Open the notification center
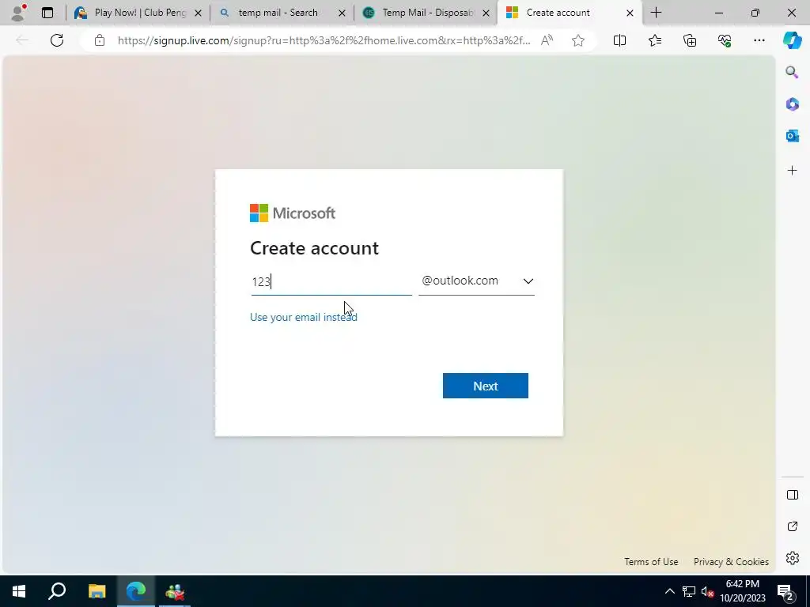810x607 pixels. click(785, 591)
